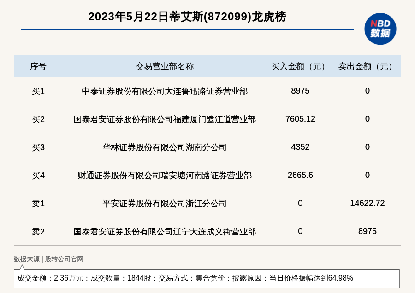Click the sell amount 0 in 买4 row
This screenshot has height=293, width=415.
368,175
